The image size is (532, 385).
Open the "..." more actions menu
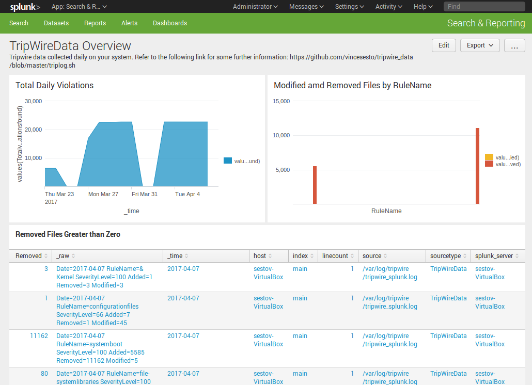click(514, 45)
